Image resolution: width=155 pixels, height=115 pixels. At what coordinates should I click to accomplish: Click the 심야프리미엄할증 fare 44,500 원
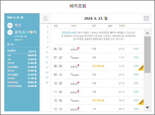22,86
